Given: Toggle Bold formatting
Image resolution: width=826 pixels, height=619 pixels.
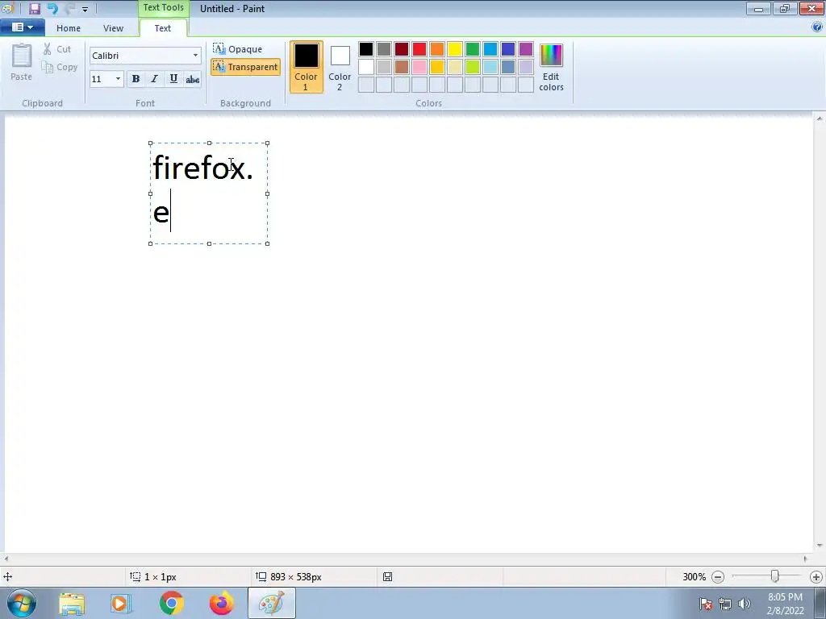Looking at the screenshot, I should tap(136, 79).
